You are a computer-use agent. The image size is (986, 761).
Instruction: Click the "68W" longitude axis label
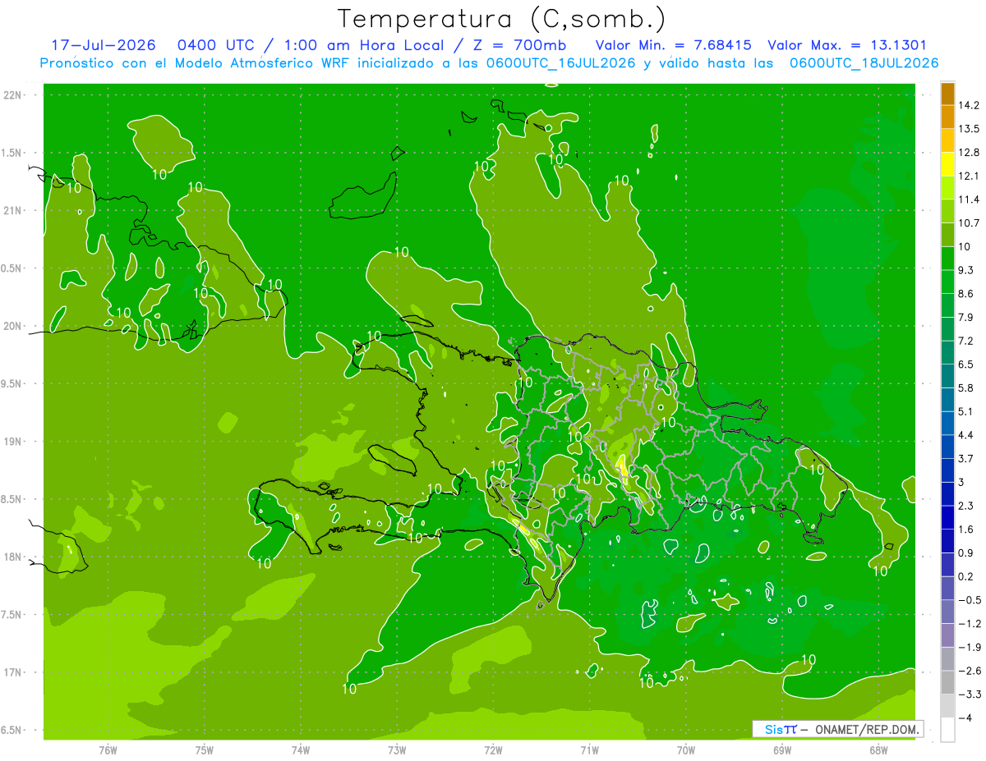pos(878,750)
